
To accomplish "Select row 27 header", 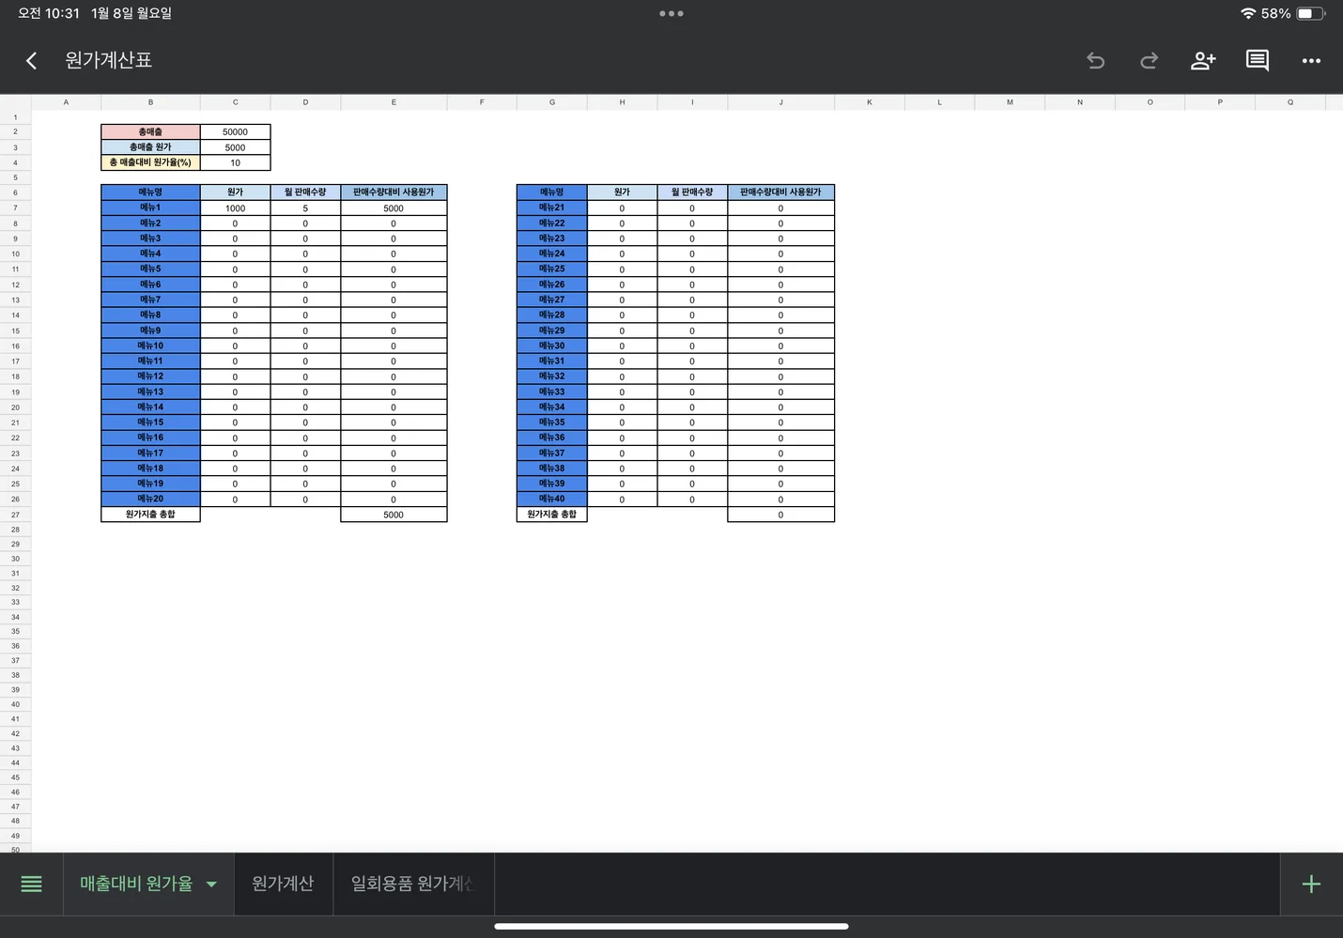I will (x=15, y=515).
